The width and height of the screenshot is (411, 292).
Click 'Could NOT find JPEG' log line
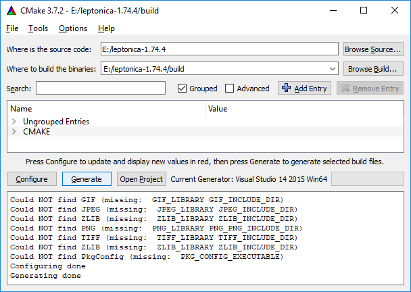tap(154, 210)
